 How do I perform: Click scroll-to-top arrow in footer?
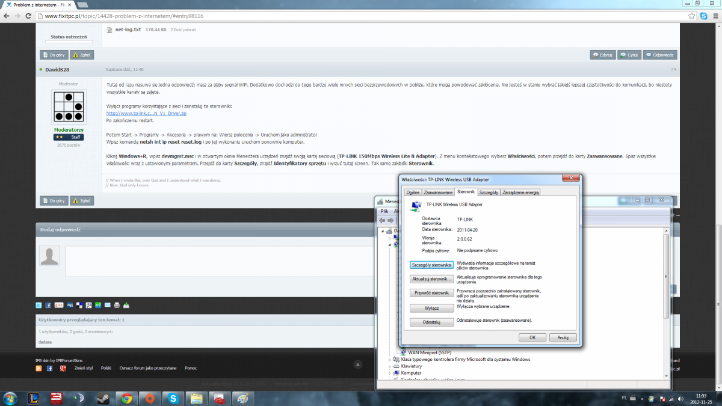(x=358, y=364)
